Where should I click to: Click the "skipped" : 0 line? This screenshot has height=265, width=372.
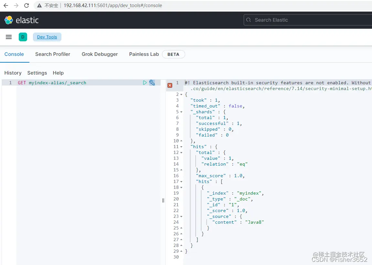tap(215, 129)
